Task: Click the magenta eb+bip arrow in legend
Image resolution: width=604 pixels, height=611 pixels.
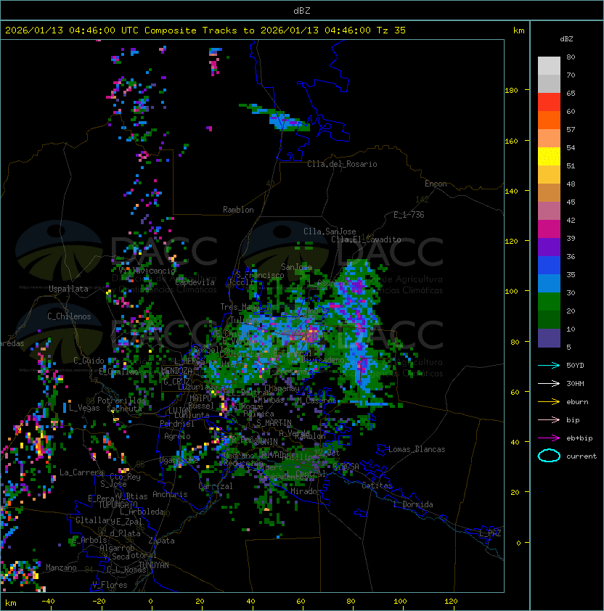Action: click(549, 438)
